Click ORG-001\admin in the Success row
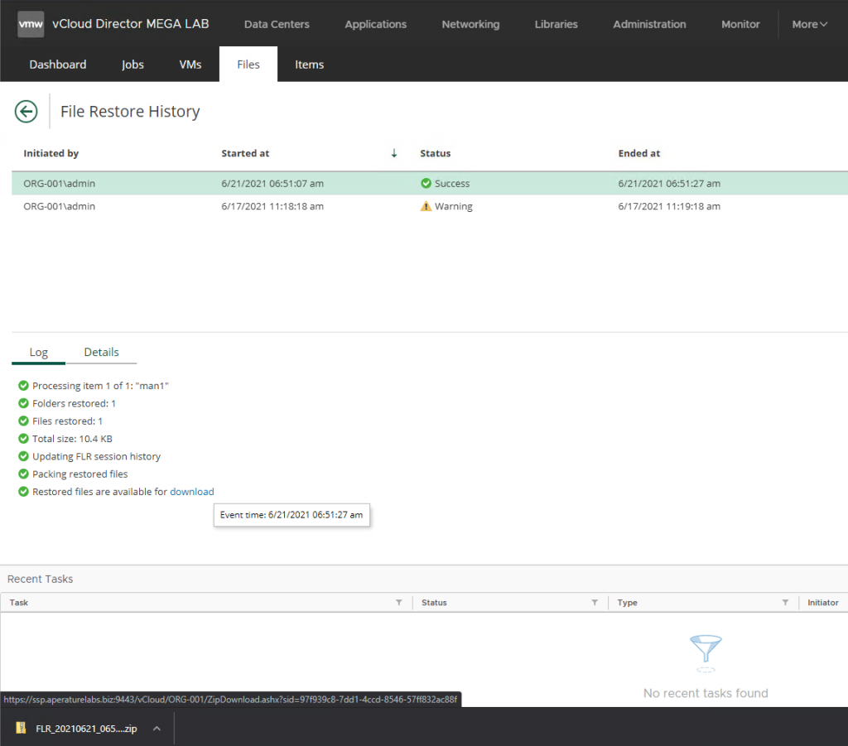848x746 pixels. tap(60, 183)
